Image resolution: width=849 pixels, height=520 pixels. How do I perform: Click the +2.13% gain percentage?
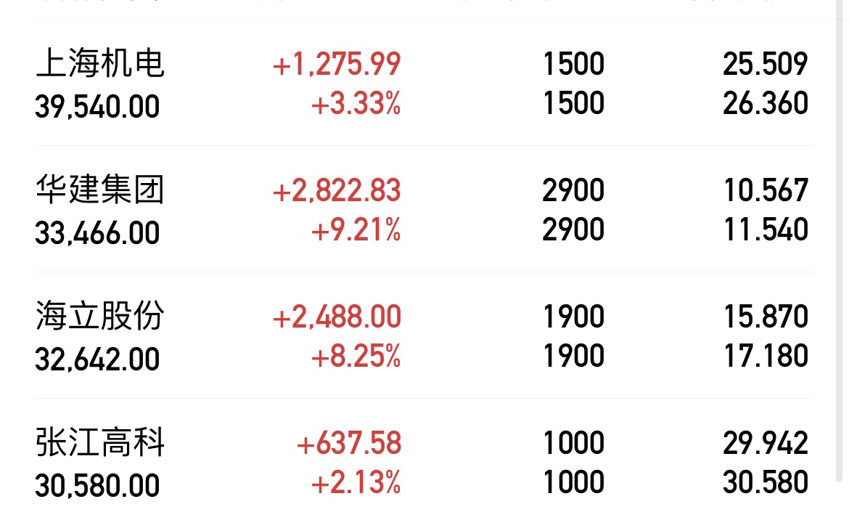[x=356, y=482]
